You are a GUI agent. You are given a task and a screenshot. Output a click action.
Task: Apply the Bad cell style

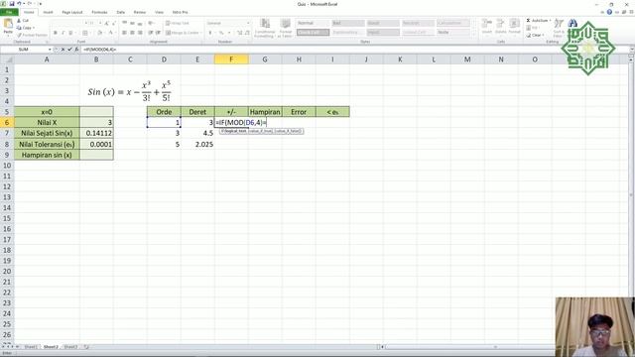point(348,23)
